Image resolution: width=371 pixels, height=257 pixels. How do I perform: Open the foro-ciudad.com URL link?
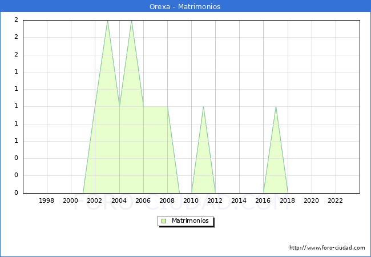pos(327,248)
